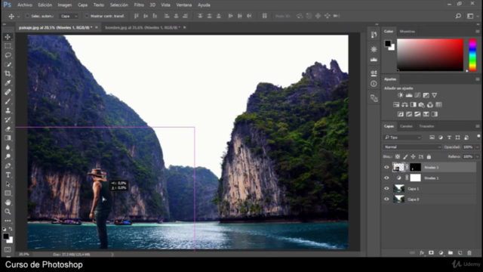Select the Pen tool
483x272 pixels.
click(x=8, y=166)
